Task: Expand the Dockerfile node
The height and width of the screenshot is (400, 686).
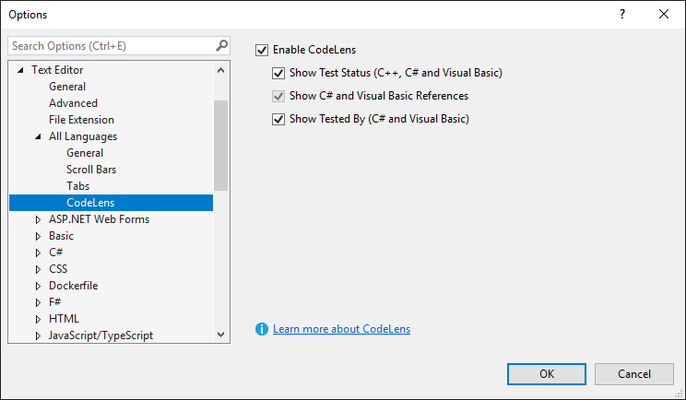Action: pyautogui.click(x=38, y=286)
